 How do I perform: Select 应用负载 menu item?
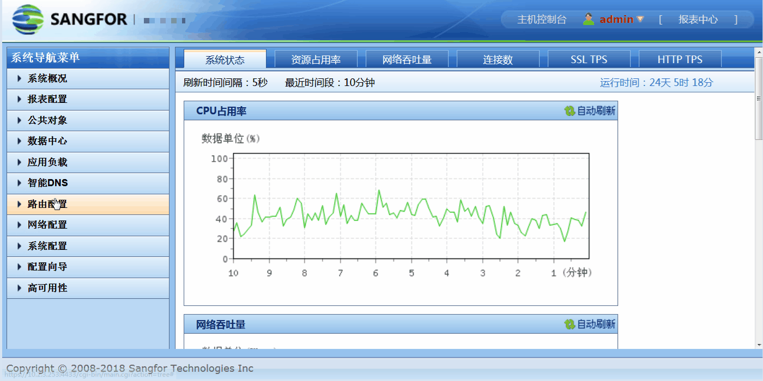(x=47, y=162)
